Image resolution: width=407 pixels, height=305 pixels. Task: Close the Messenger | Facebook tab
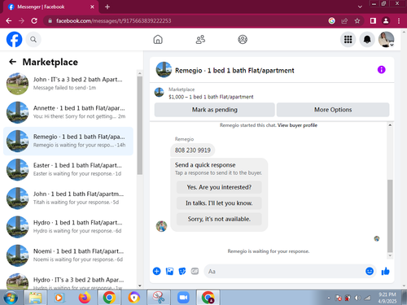[92, 7]
